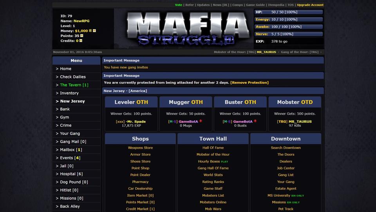The width and height of the screenshot is (376, 212).
Task: Play Hourly Boxes under Town Hall
Action: (213, 162)
